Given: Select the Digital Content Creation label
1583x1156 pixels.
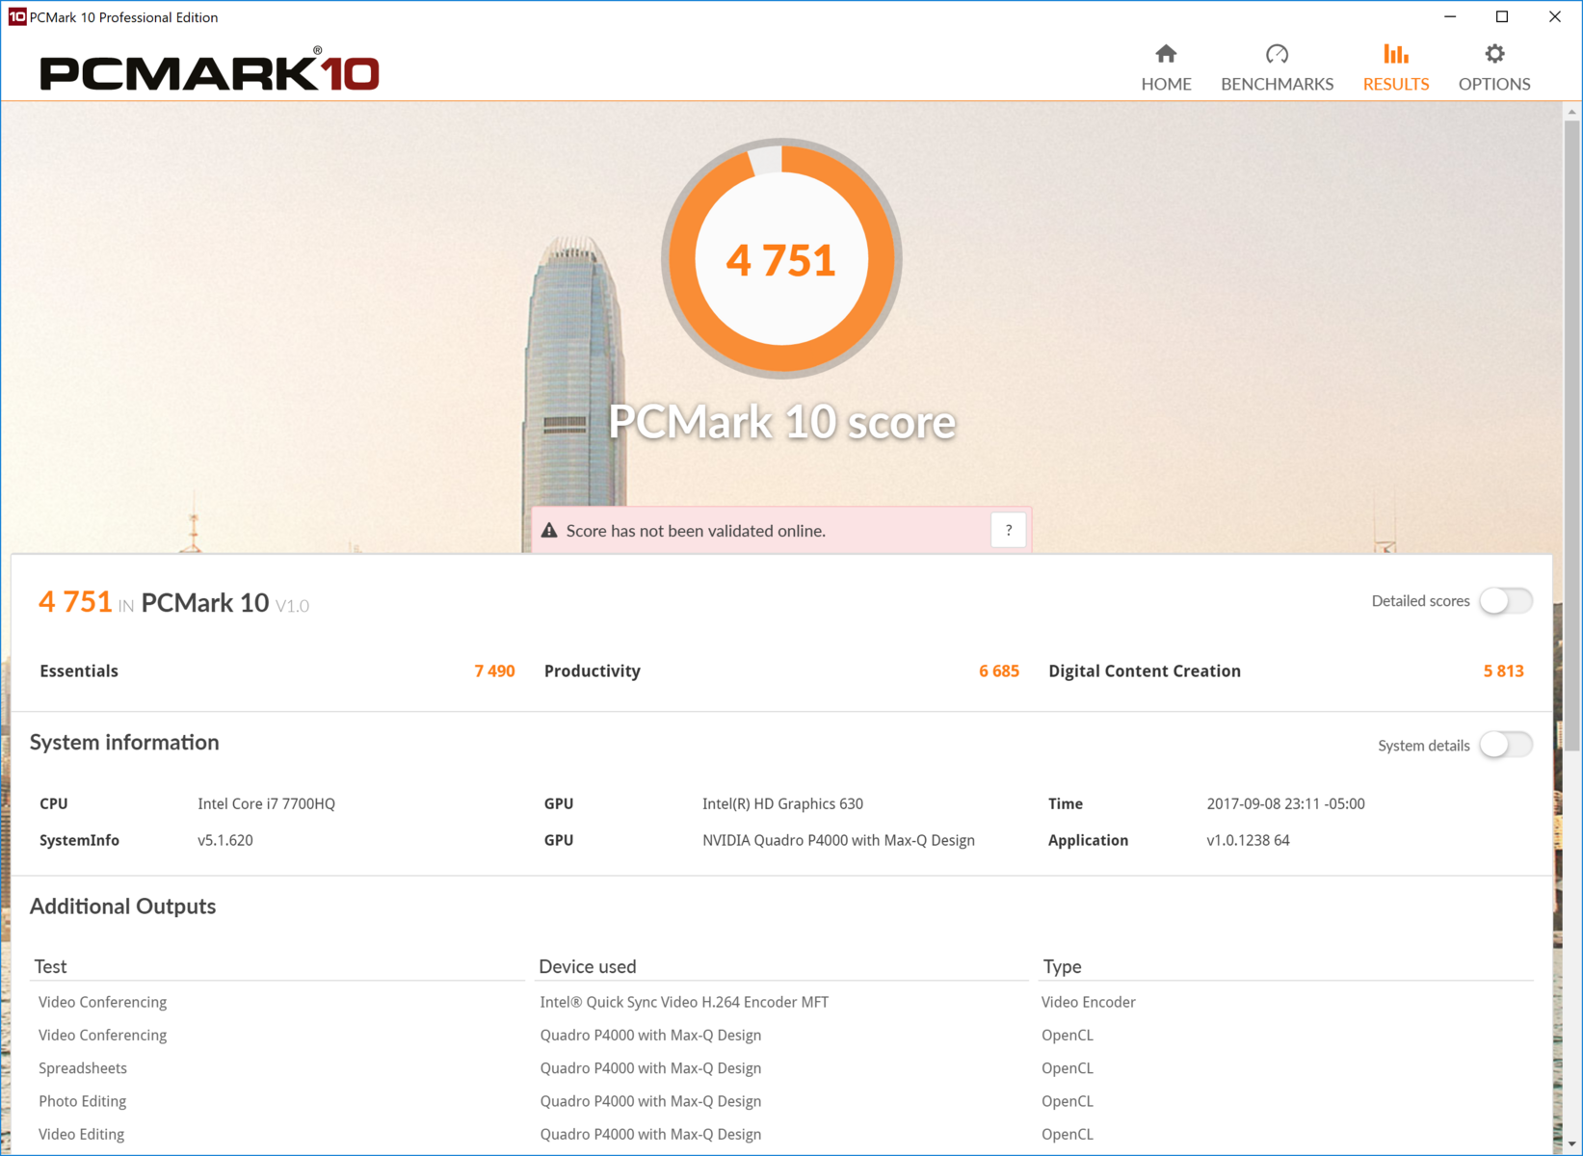Looking at the screenshot, I should 1145,670.
